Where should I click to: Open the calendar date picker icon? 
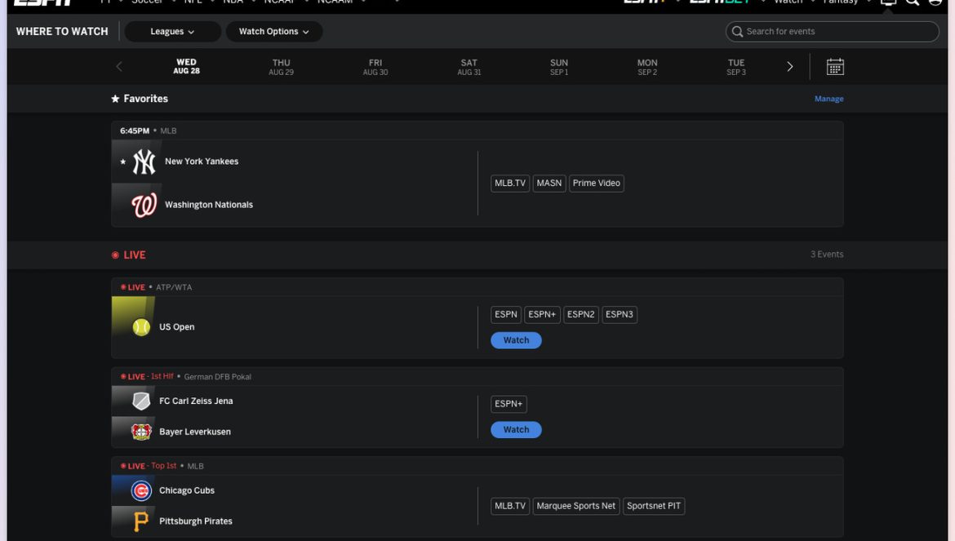pyautogui.click(x=835, y=67)
